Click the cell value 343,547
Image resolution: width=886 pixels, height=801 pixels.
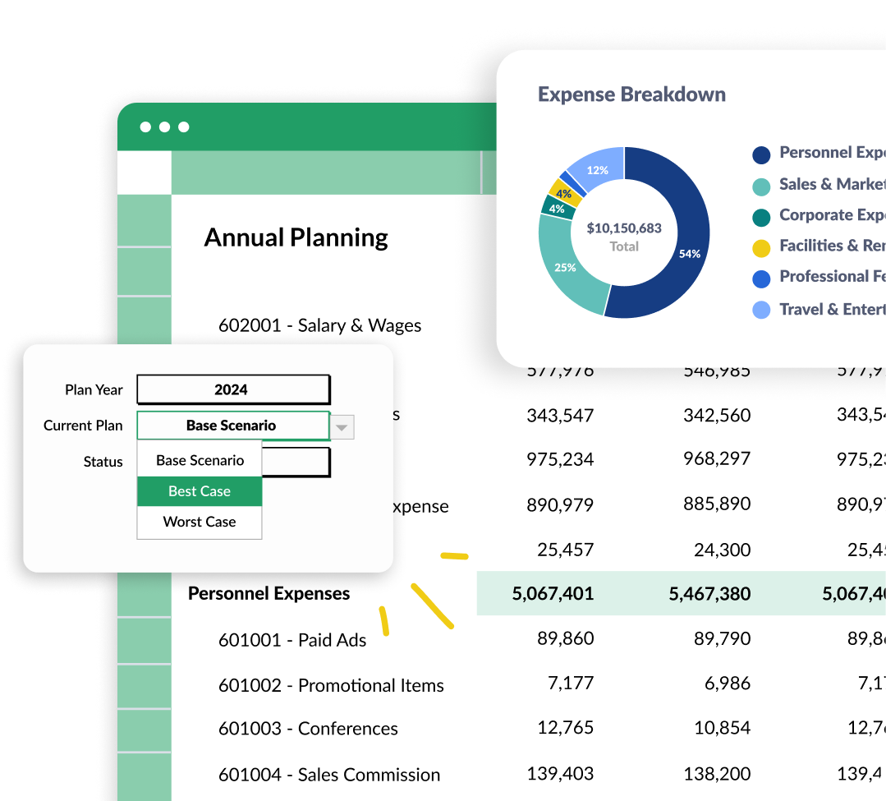tap(560, 416)
